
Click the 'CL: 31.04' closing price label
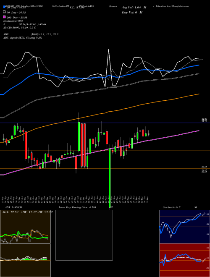coord(77,8)
